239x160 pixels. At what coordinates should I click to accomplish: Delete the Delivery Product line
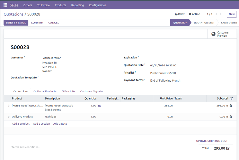pos(231,117)
